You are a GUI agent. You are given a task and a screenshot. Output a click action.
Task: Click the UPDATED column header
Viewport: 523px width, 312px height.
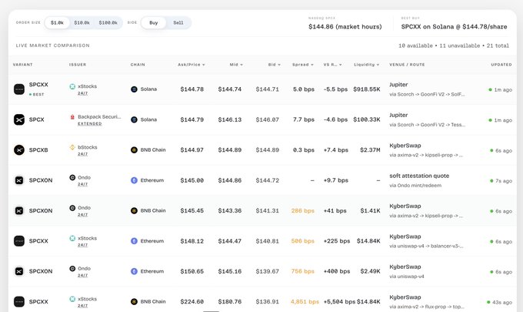click(501, 65)
